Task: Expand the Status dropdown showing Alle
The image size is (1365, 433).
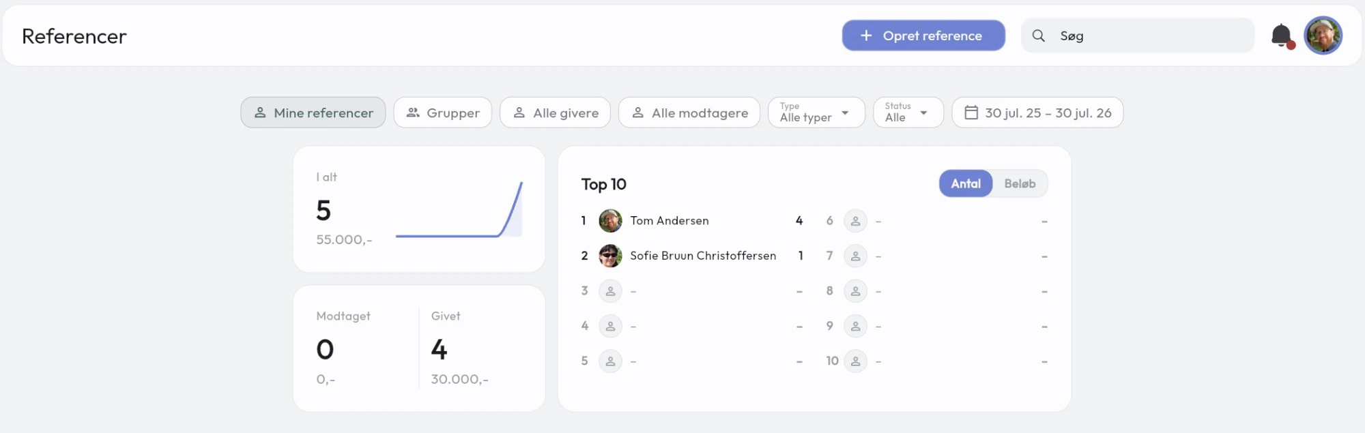Action: [x=908, y=113]
